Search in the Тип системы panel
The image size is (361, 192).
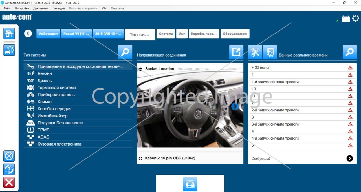pyautogui.click(x=125, y=52)
